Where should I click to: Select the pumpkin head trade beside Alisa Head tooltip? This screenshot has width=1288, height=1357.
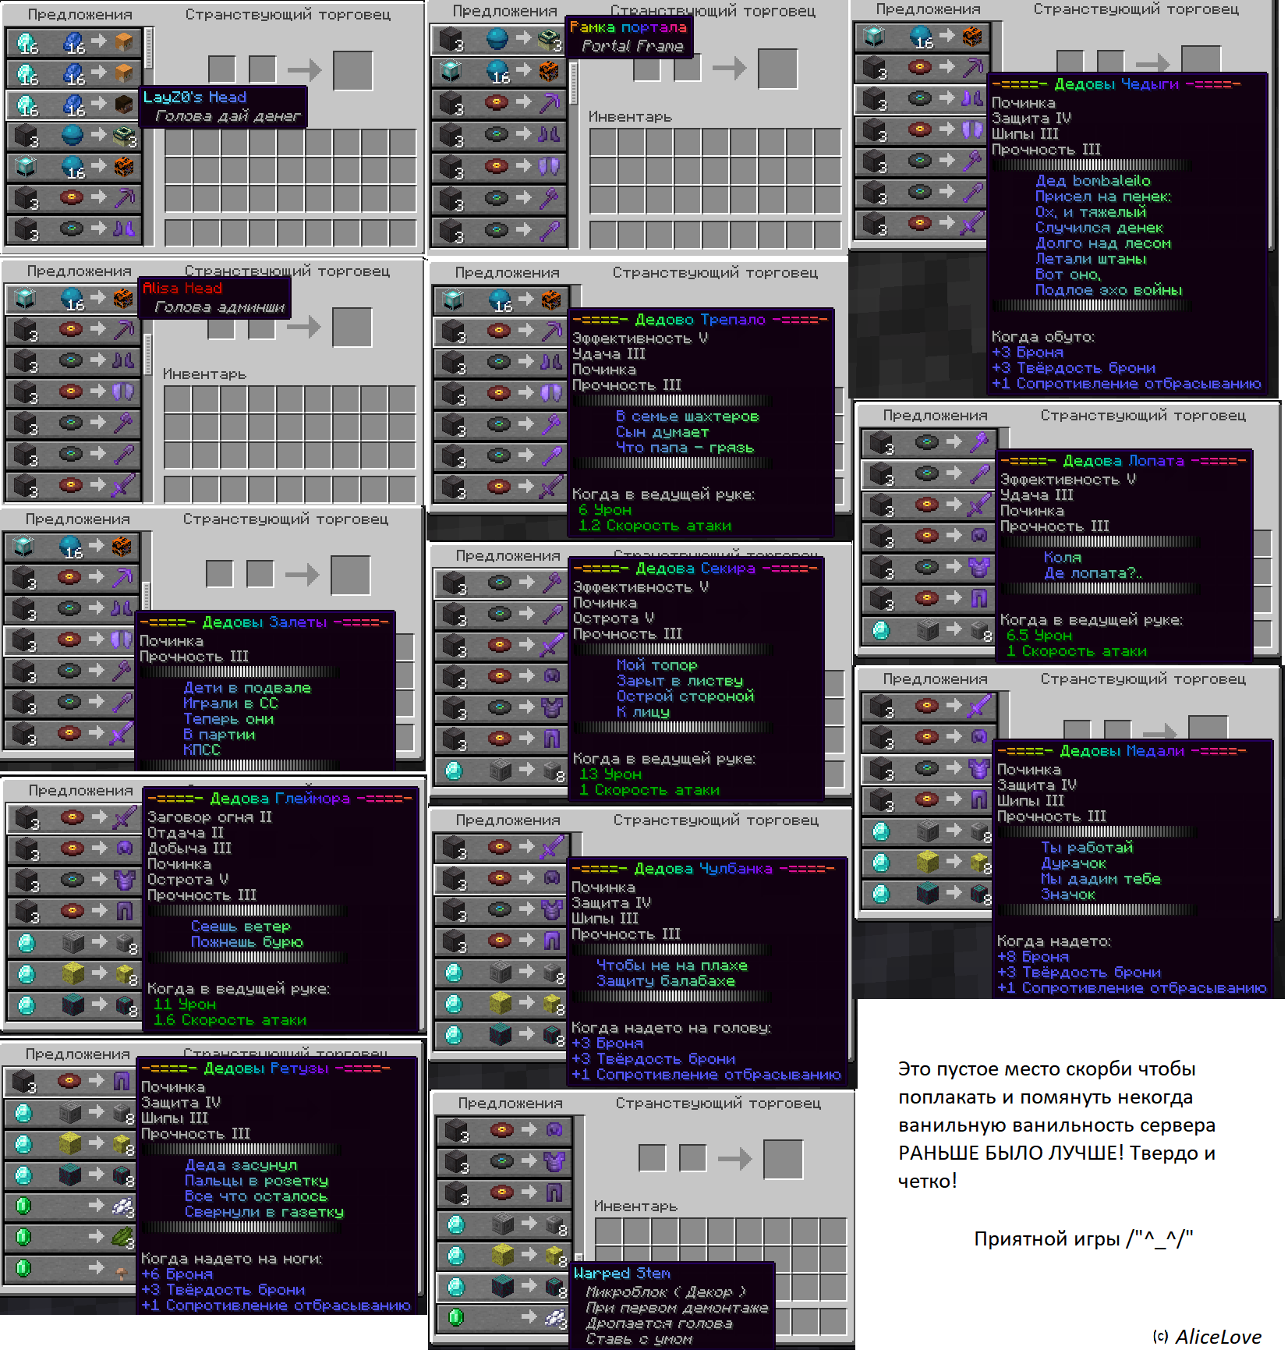(73, 298)
